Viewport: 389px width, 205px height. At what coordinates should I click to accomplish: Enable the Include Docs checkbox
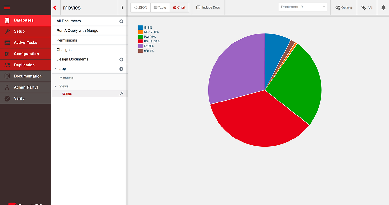[x=198, y=7]
